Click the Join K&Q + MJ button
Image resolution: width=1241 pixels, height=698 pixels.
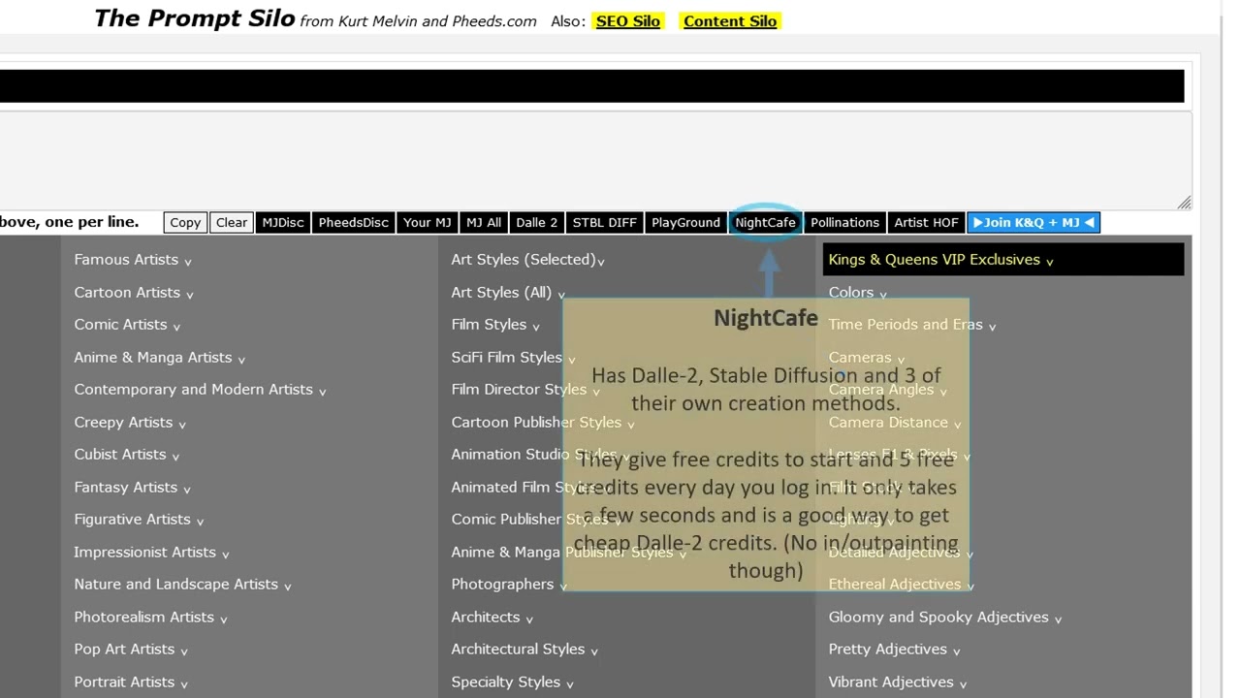click(1034, 223)
